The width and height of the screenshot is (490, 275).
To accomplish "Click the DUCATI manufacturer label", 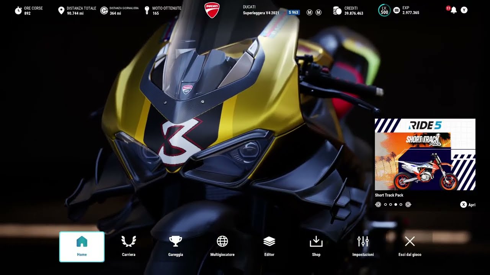I will coord(250,7).
